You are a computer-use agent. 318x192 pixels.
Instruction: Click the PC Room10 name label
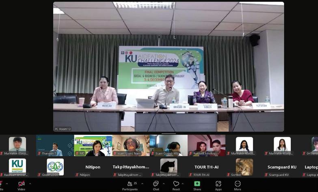63,129
